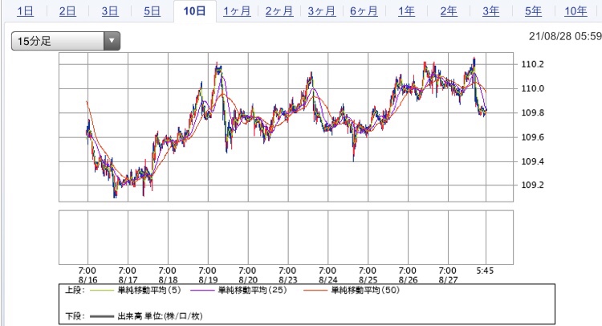Switch to the 2ヶ月 chart range tab
This screenshot has width=602, height=326.
279,10
